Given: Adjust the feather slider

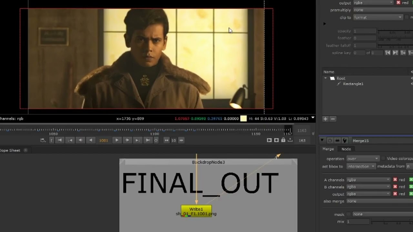Looking at the screenshot, I should tap(395, 38).
